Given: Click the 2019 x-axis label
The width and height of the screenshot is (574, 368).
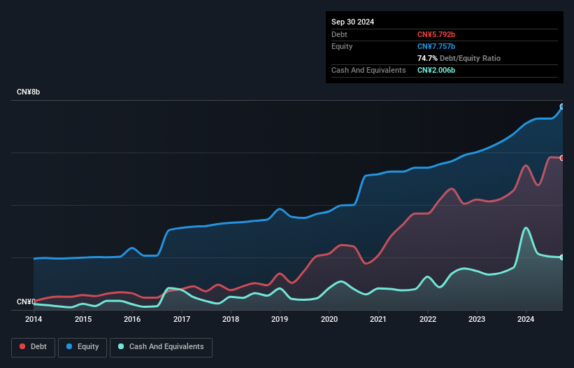Looking at the screenshot, I should click(280, 319).
